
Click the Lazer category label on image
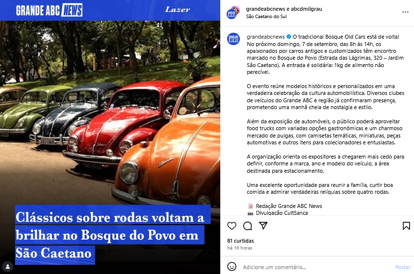point(178,9)
